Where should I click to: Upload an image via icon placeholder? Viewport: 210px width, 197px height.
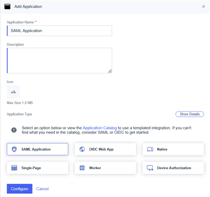(13, 91)
